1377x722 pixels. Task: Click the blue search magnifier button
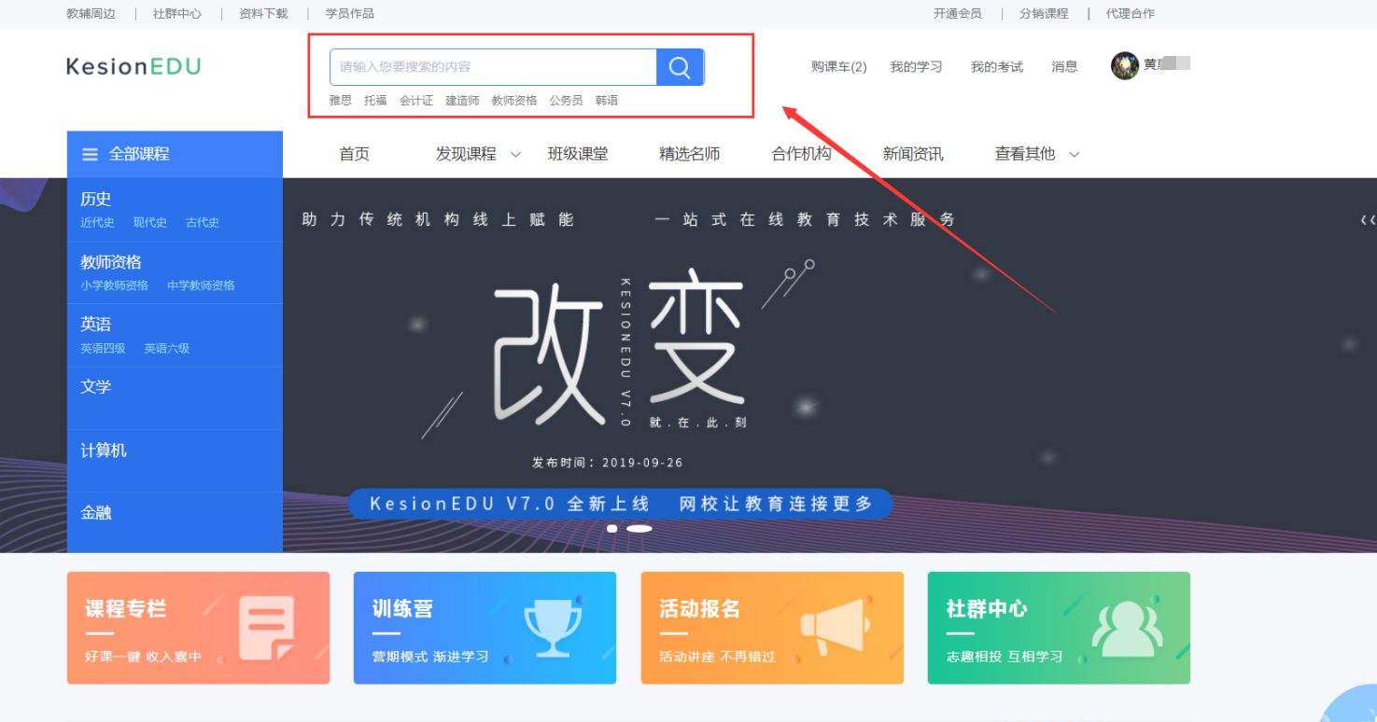680,67
